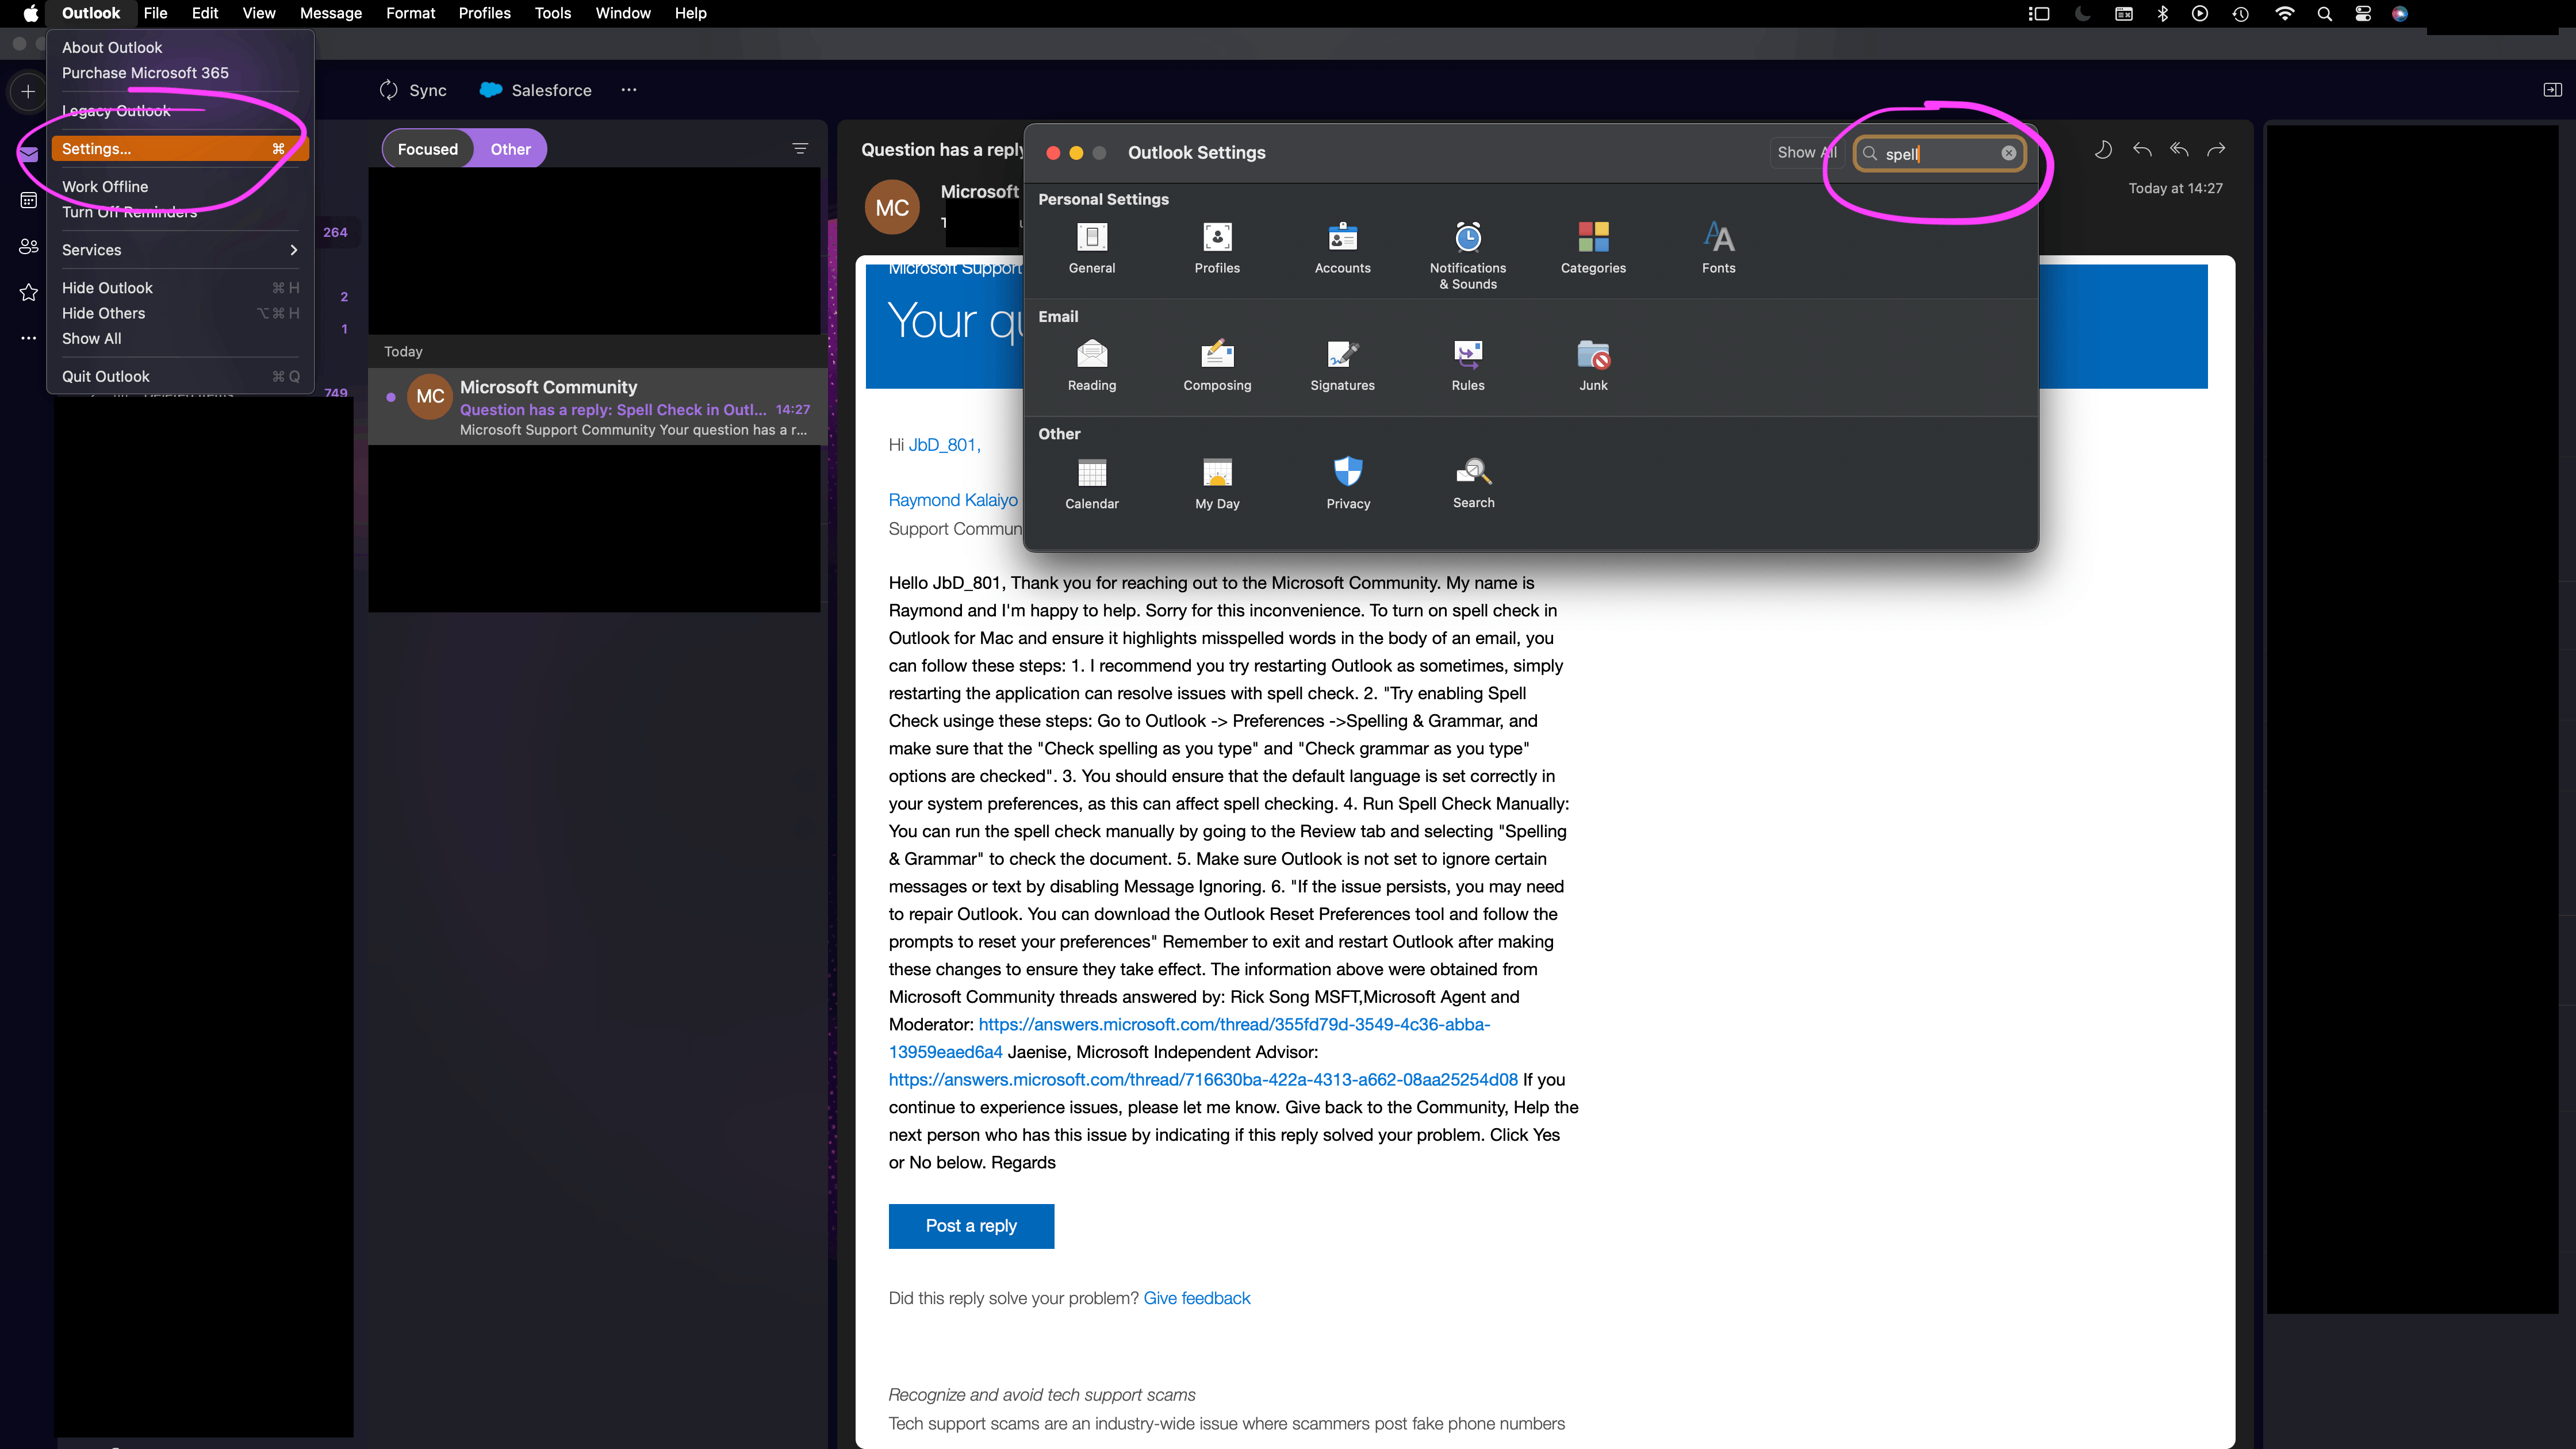Viewport: 2576px width, 1449px height.
Task: Toggle the right side panel icon
Action: click(x=2552, y=90)
